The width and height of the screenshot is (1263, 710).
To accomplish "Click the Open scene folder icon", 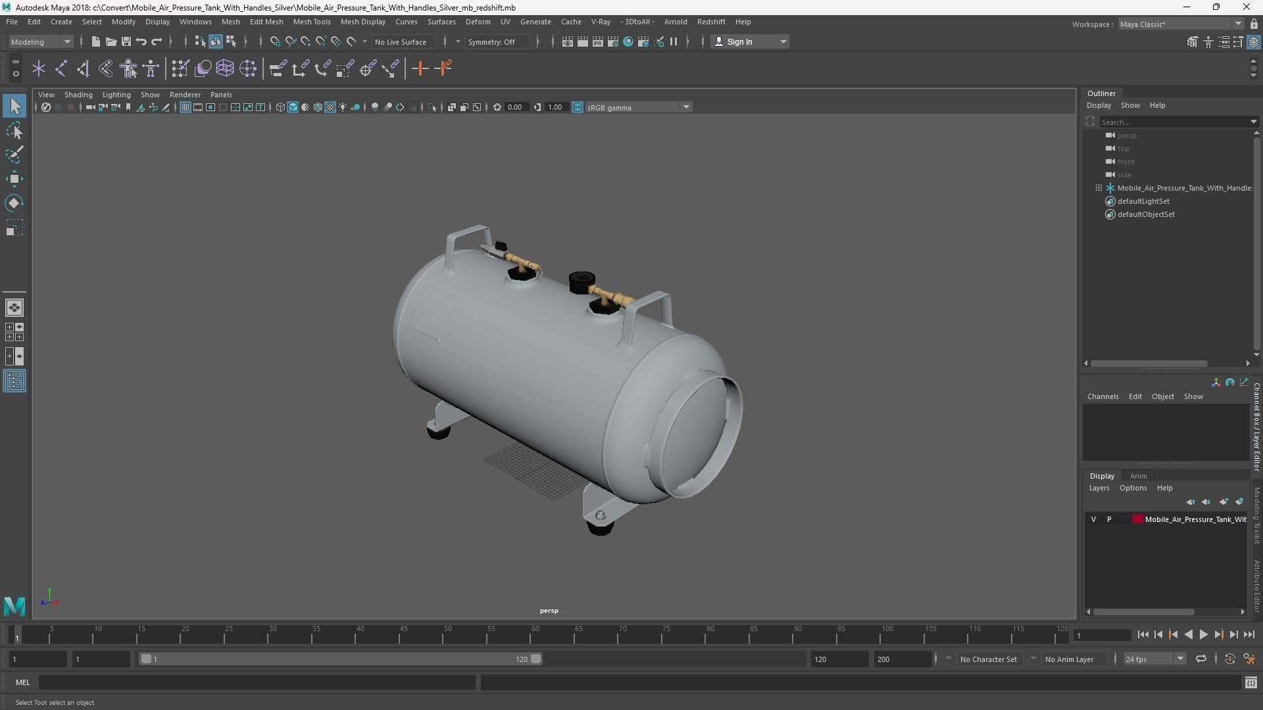I will (x=111, y=41).
